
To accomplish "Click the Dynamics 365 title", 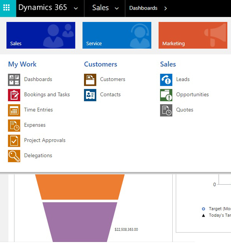I will coord(43,7).
